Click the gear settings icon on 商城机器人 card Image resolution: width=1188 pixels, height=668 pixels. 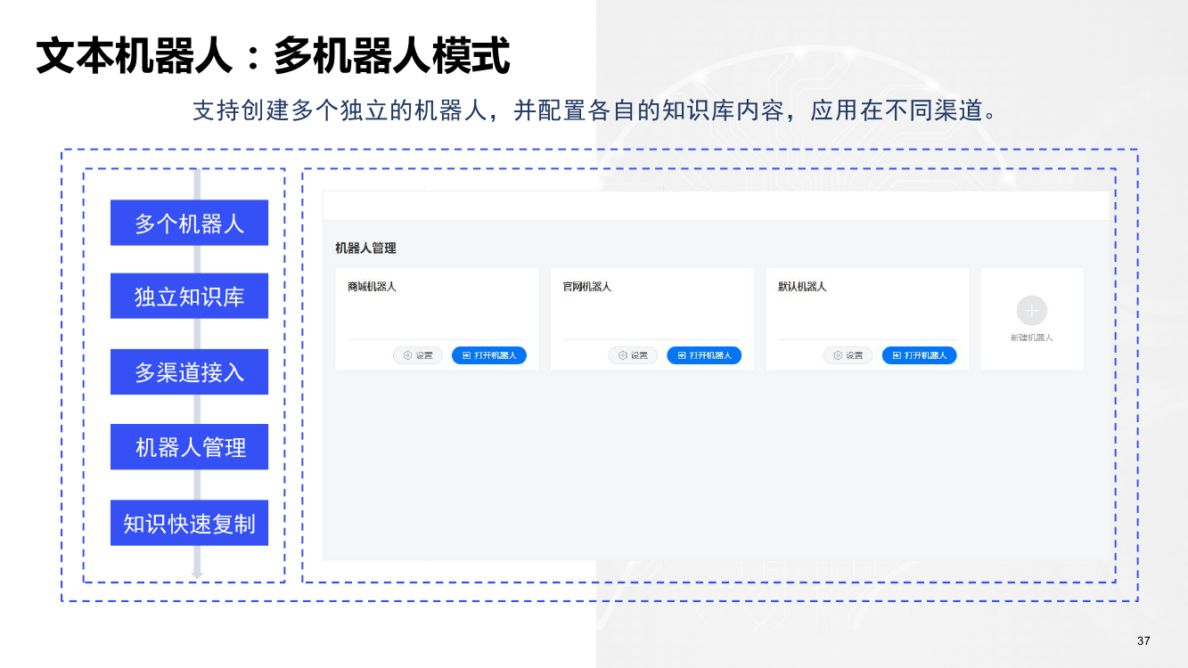[407, 355]
